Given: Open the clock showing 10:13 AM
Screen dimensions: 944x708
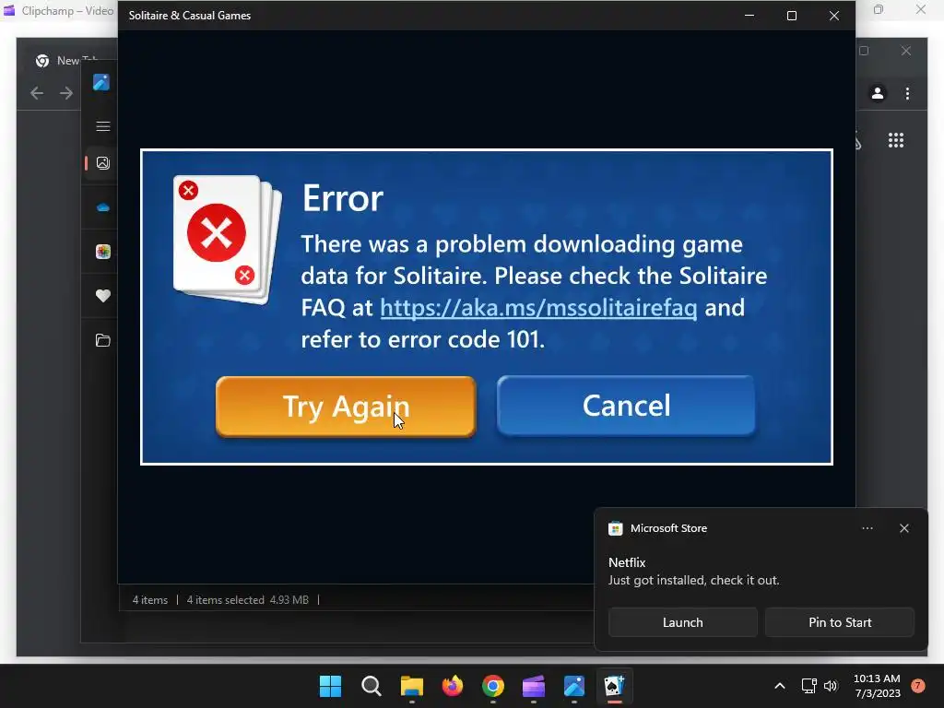Looking at the screenshot, I should 877,686.
